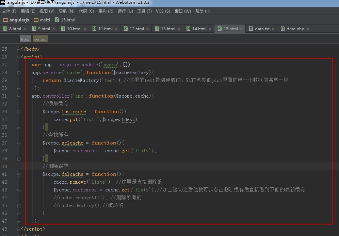Open the 文件 (F) menu
Image resolution: width=339 pixels, height=236 pixels.
tap(9, 11)
